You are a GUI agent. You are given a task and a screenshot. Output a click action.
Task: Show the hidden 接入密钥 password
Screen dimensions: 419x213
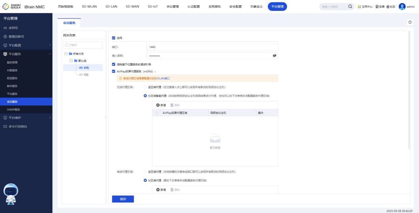274,56
